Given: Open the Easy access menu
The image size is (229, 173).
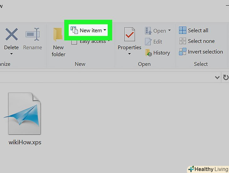Looking at the screenshot, I should [x=90, y=41].
